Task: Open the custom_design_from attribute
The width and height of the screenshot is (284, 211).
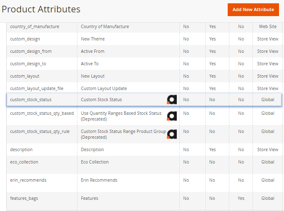Action: (31, 51)
